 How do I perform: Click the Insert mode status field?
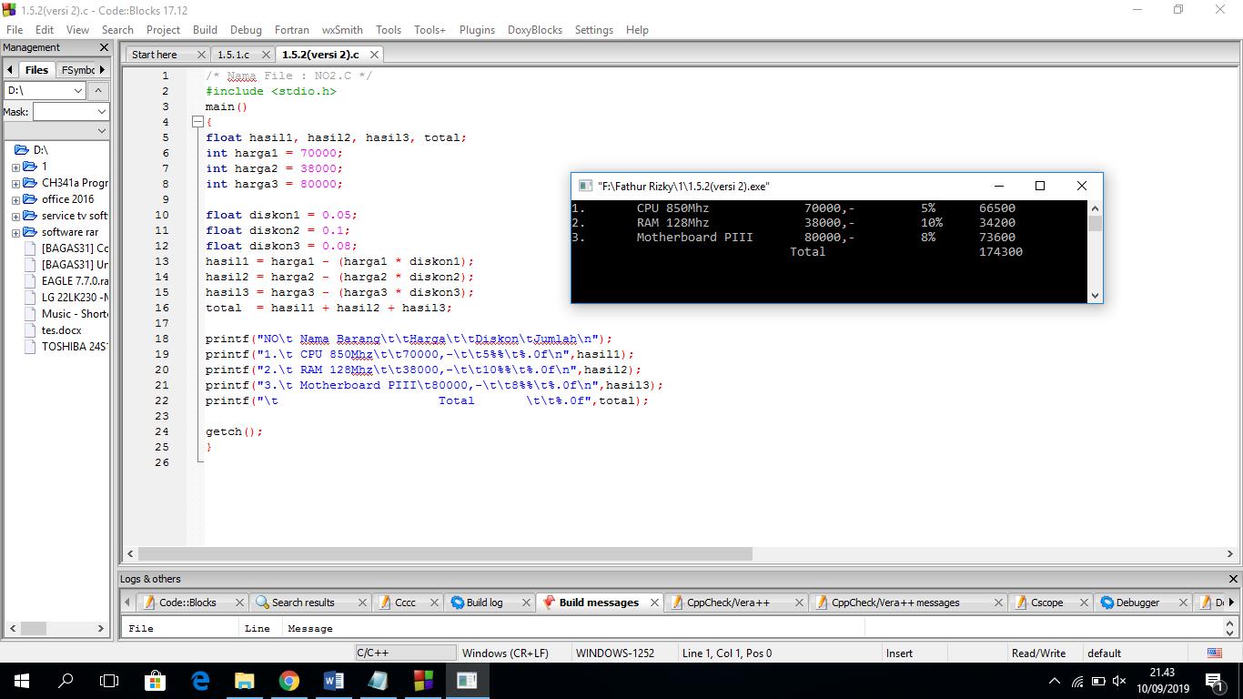899,653
